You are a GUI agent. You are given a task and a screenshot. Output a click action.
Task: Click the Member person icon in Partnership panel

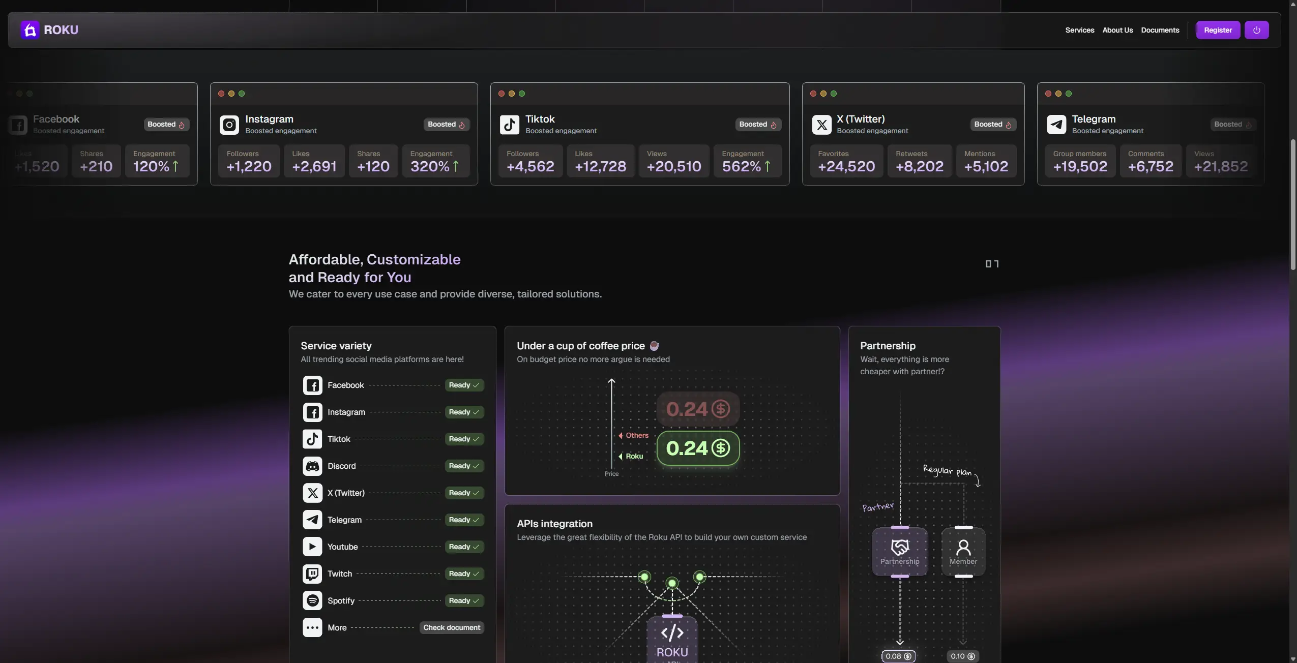[963, 547]
